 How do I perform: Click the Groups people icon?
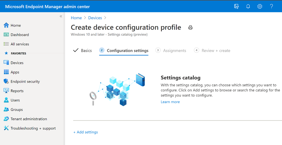(6, 109)
